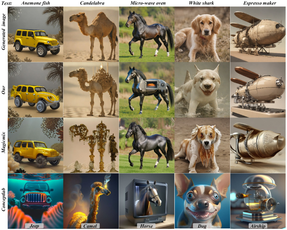The height and width of the screenshot is (230, 287).
Task: Click the 'Camel' caption label at the bottom
Action: [91, 226]
